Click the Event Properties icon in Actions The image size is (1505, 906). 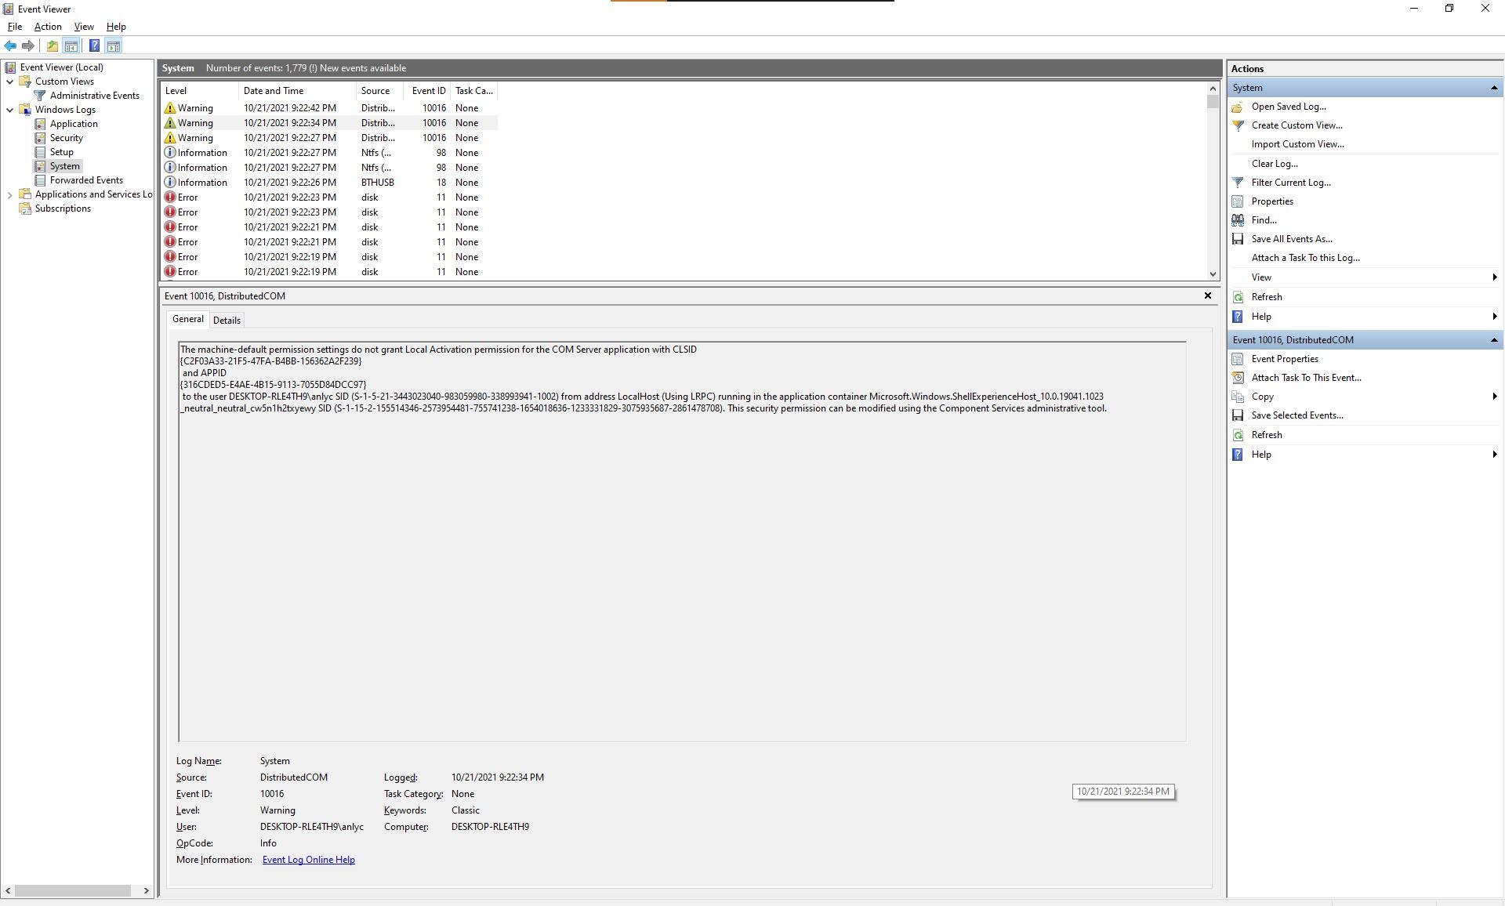point(1238,359)
